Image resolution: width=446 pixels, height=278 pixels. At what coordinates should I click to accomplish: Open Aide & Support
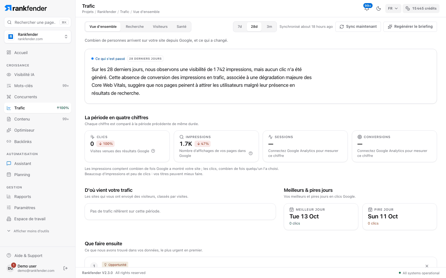click(37, 255)
